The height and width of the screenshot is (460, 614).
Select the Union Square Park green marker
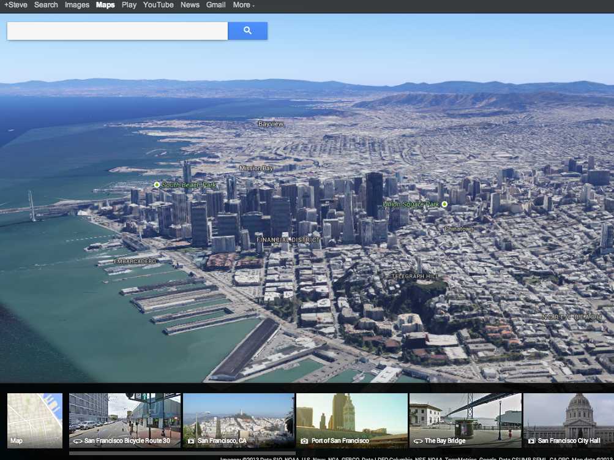(x=444, y=204)
